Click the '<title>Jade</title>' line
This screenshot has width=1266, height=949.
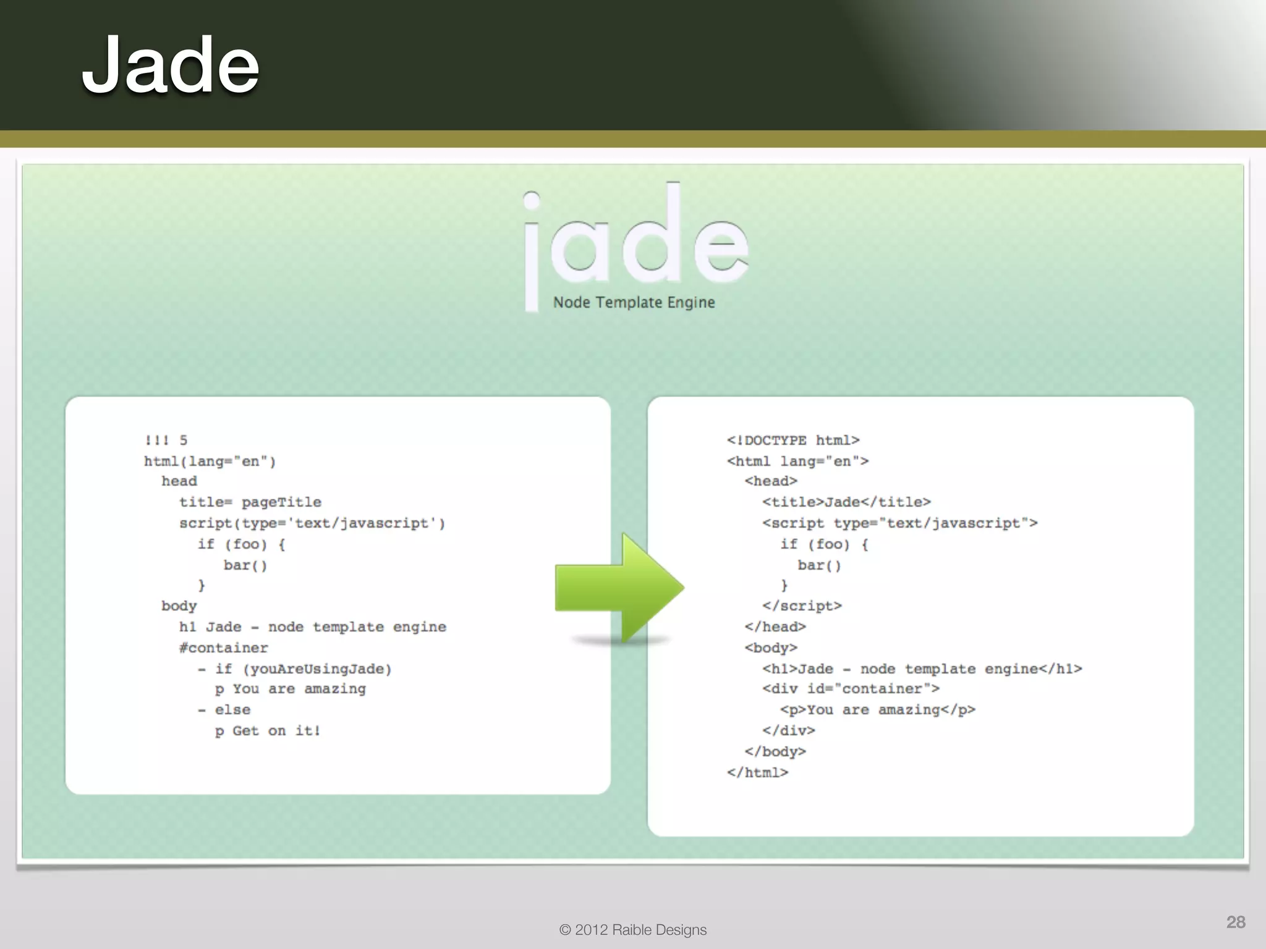point(847,502)
